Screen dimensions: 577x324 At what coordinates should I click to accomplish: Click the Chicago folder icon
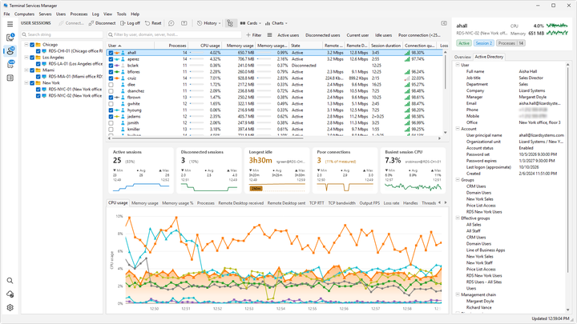click(38, 45)
